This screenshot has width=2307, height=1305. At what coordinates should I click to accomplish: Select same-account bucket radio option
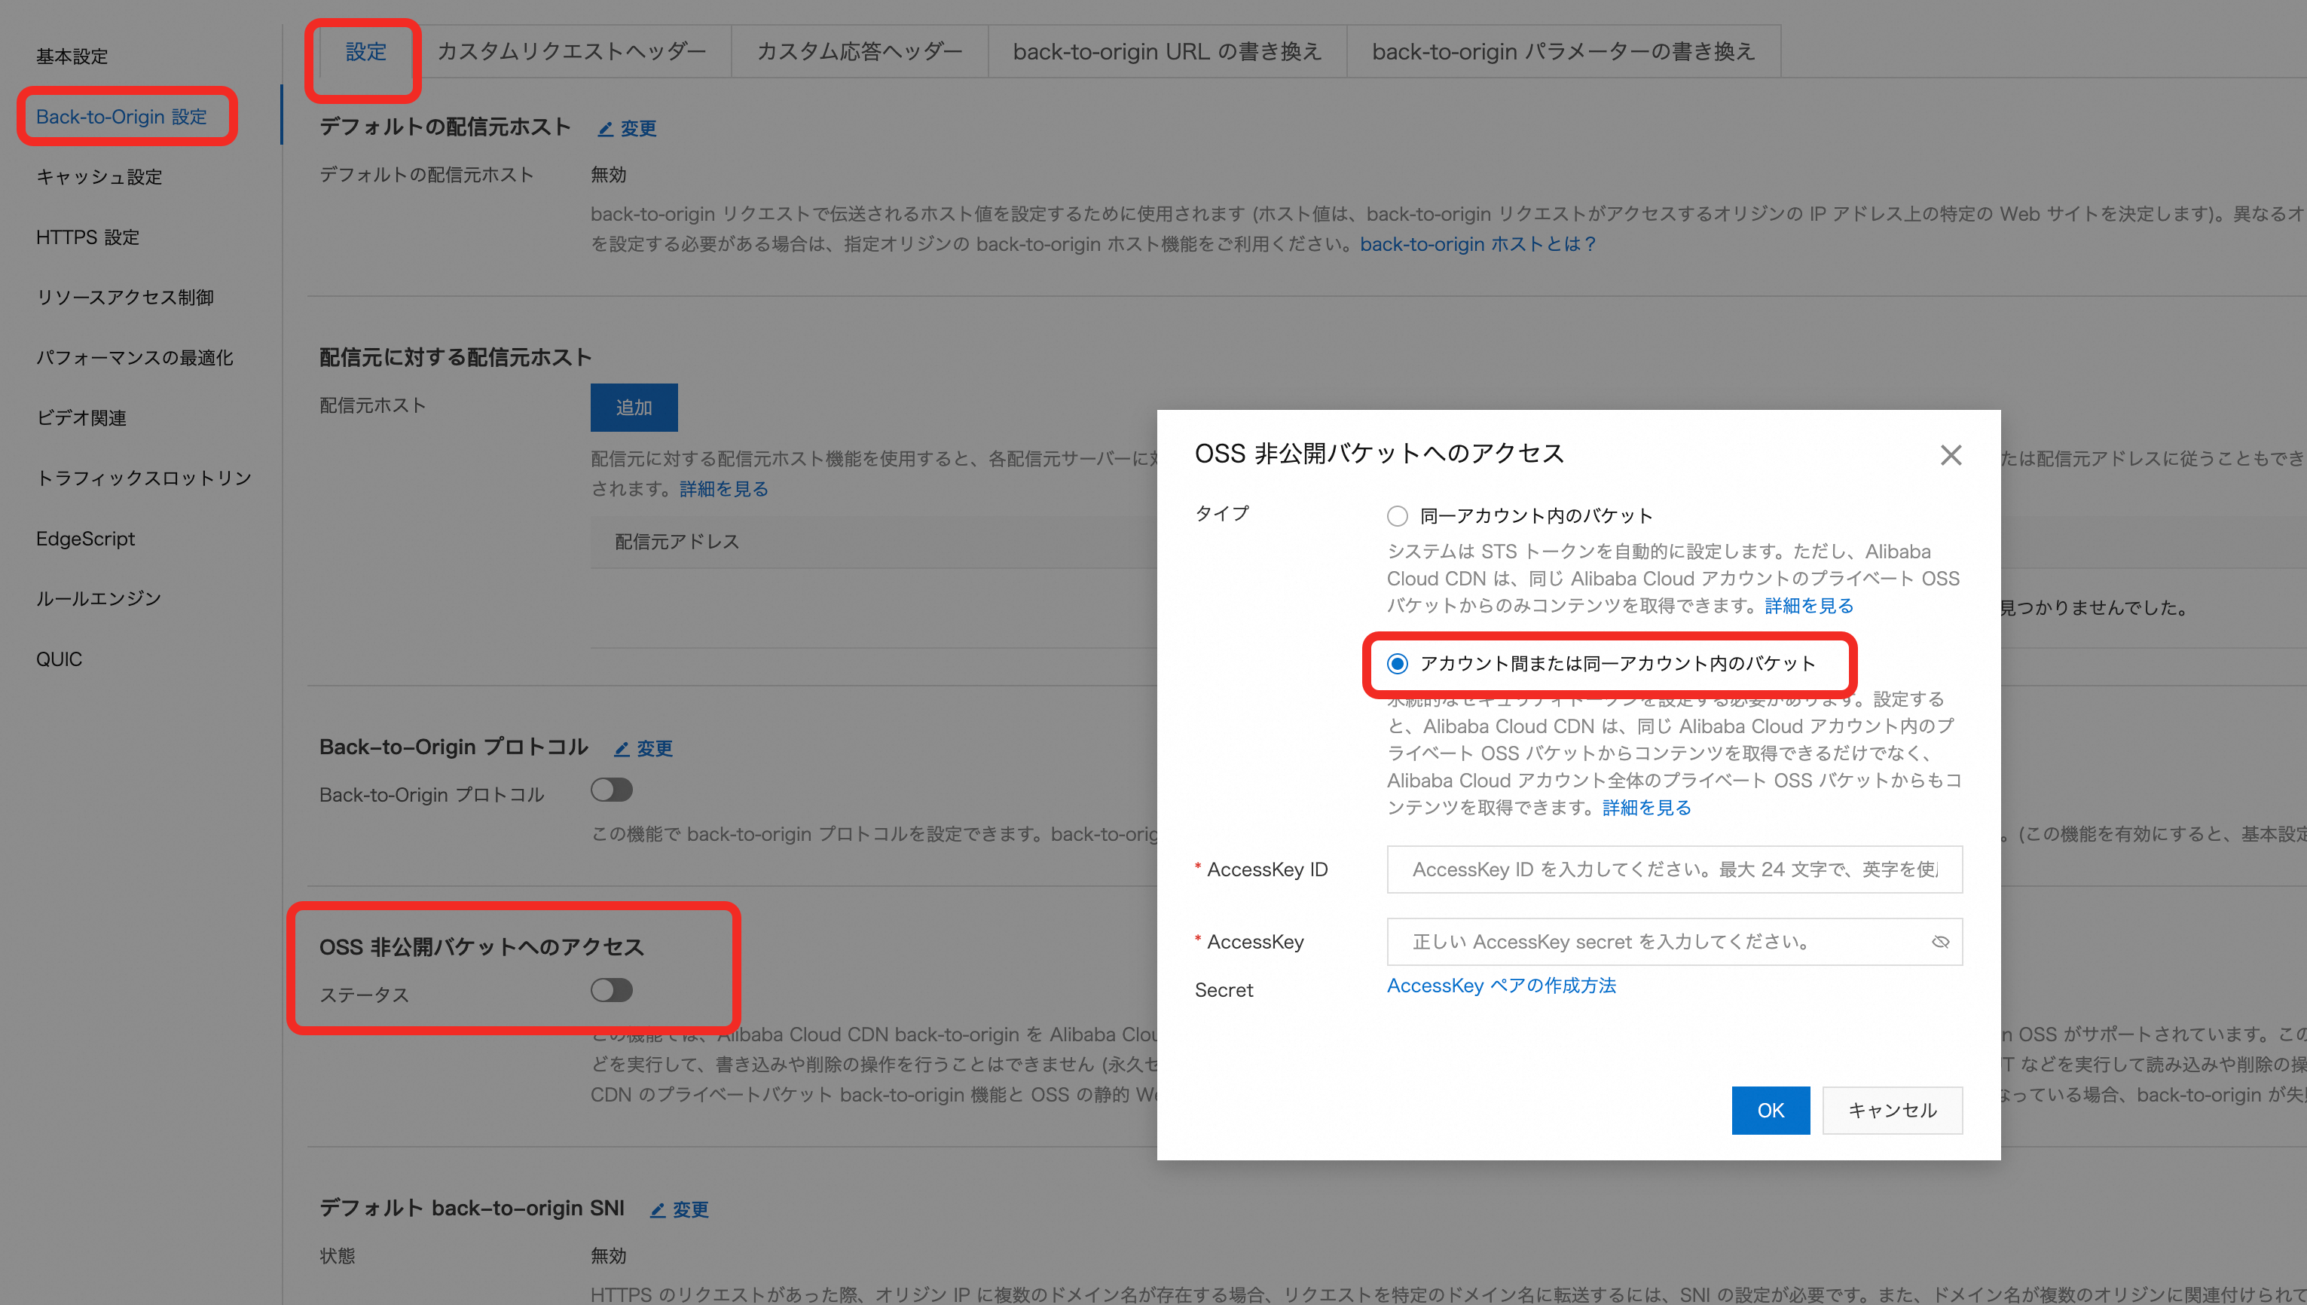point(1396,516)
